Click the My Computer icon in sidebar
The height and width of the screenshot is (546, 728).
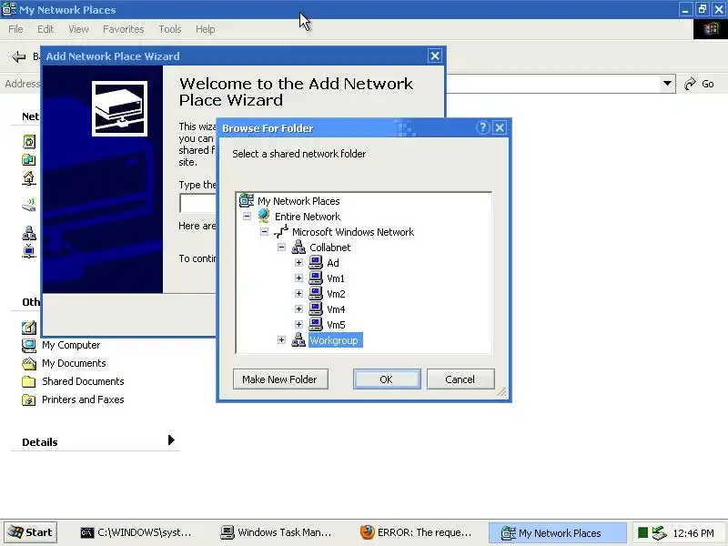[29, 346]
